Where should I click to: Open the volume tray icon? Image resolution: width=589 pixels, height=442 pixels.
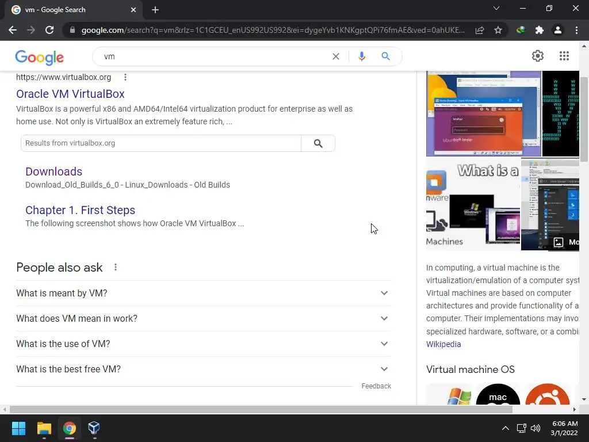click(x=536, y=428)
